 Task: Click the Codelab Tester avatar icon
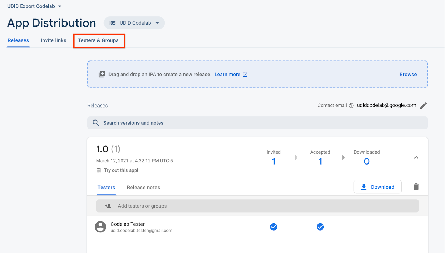click(100, 227)
